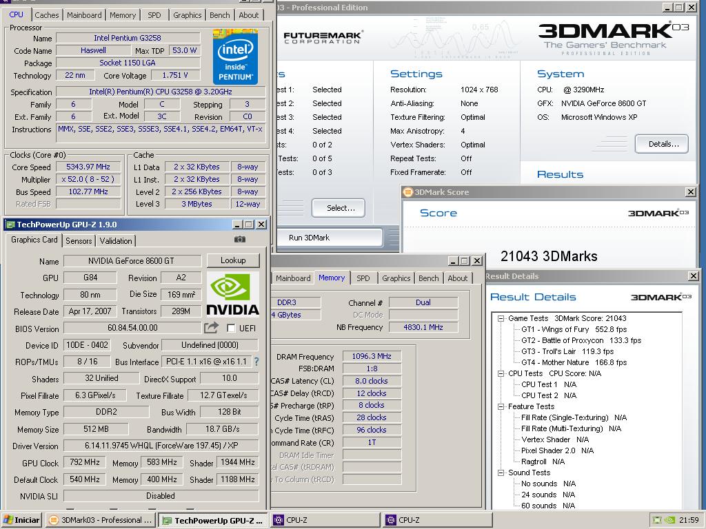Click the NVIDIA logo in GPU-Z

click(x=233, y=293)
